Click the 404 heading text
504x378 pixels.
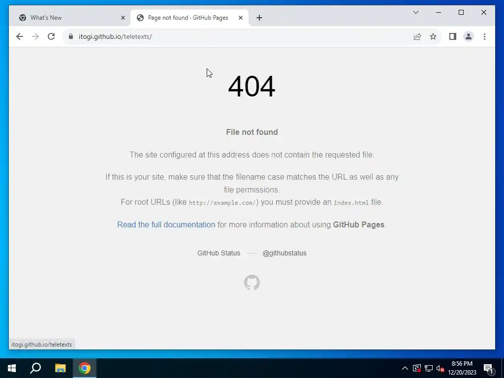(x=252, y=86)
